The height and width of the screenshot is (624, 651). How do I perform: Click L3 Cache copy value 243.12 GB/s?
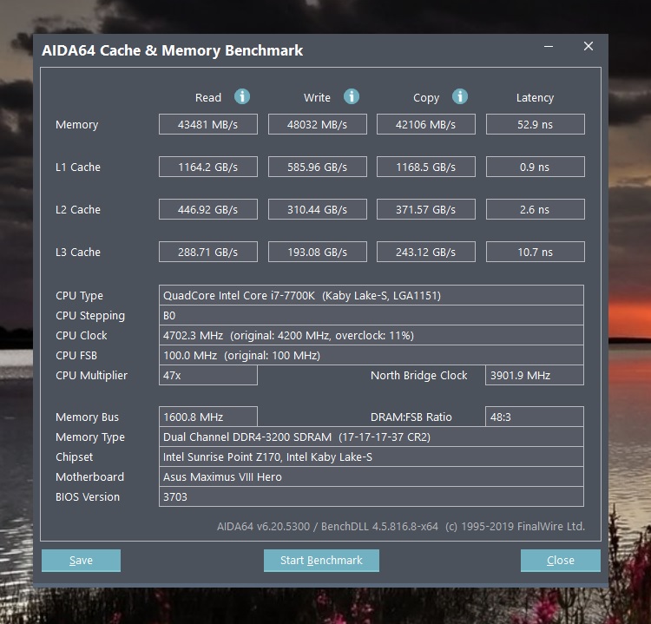coord(426,252)
